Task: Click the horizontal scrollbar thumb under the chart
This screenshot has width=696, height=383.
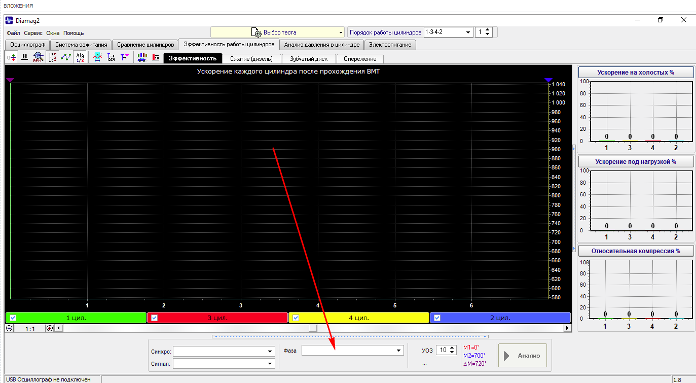Action: point(313,328)
